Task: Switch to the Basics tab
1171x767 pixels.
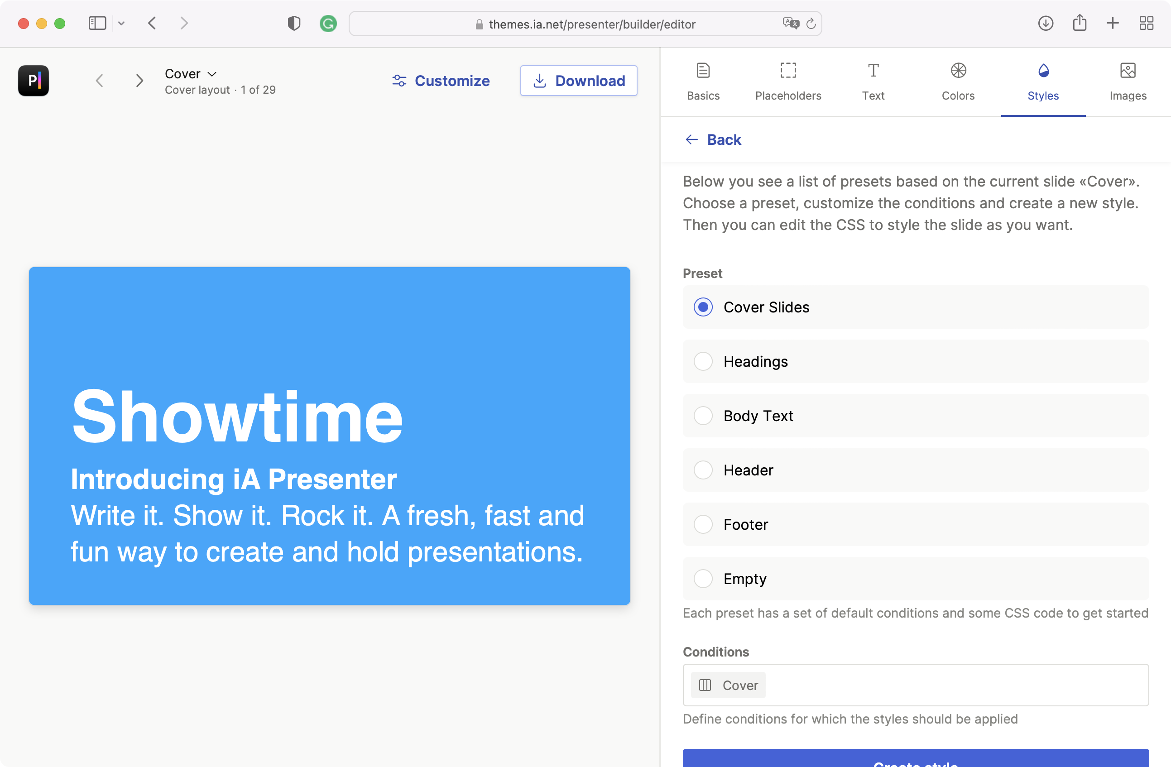Action: (x=703, y=81)
